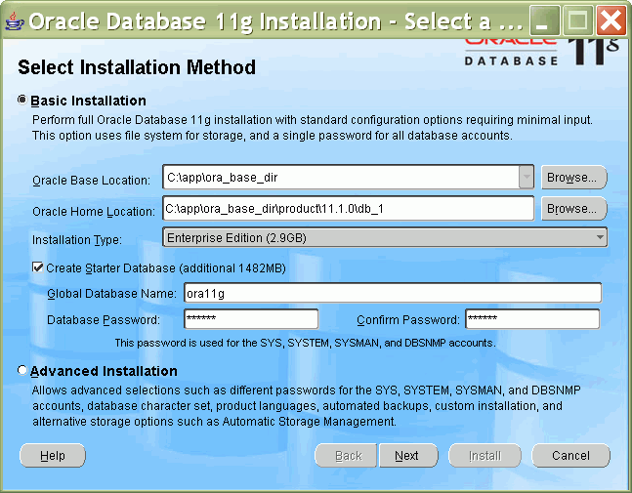Image resolution: width=632 pixels, height=493 pixels.
Task: Click the Installation Type label
Action: pyautogui.click(x=76, y=239)
